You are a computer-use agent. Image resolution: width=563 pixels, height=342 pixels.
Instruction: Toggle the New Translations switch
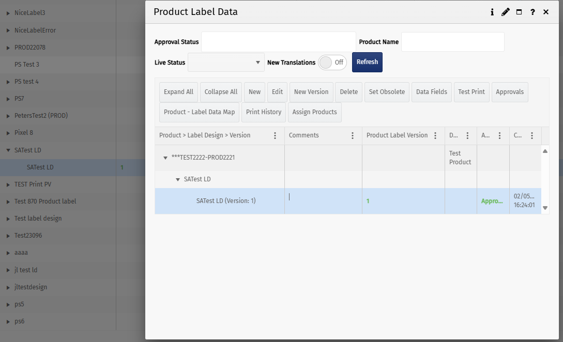(332, 63)
